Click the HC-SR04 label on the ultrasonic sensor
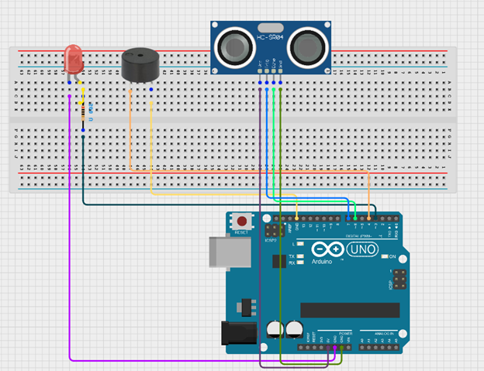 pyautogui.click(x=270, y=37)
